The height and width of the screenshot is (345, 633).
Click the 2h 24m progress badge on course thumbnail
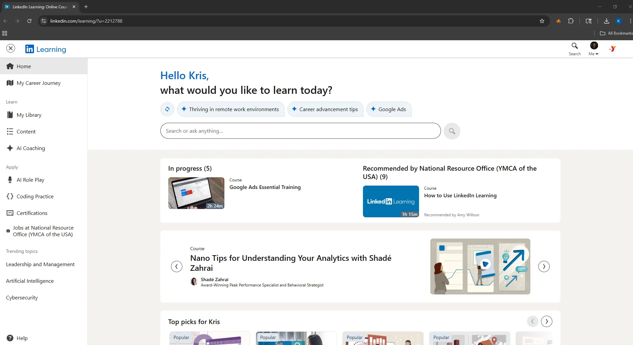coord(215,206)
